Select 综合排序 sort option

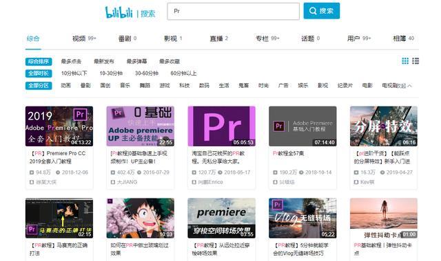pyautogui.click(x=39, y=61)
